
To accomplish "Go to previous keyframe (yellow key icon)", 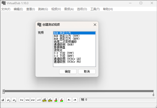I will pos(44,100).
